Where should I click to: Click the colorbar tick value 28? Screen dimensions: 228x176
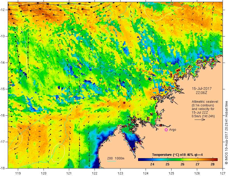212,164
